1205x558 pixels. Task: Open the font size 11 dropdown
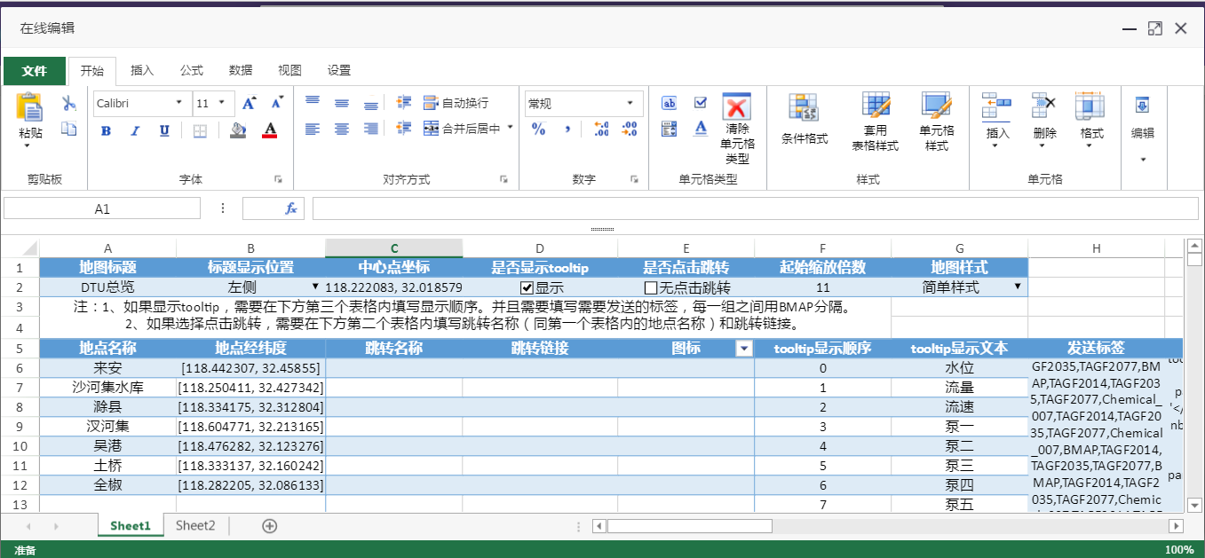click(x=222, y=104)
